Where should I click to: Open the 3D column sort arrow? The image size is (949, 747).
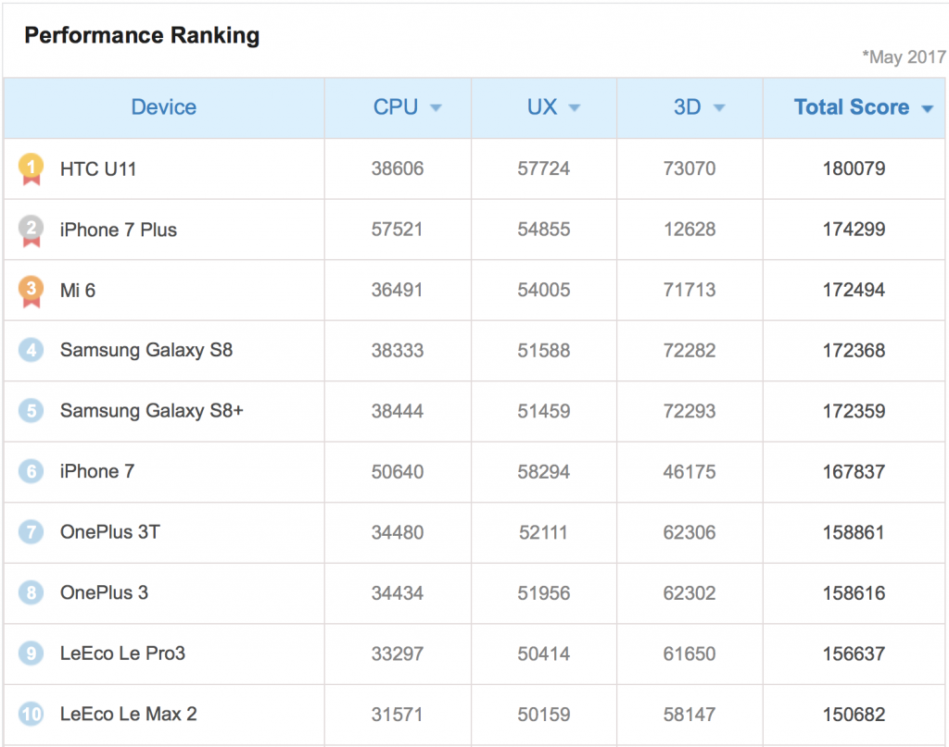pos(719,108)
